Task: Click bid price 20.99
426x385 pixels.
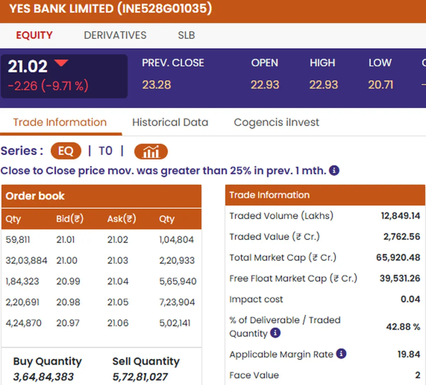Action: pyautogui.click(x=68, y=281)
